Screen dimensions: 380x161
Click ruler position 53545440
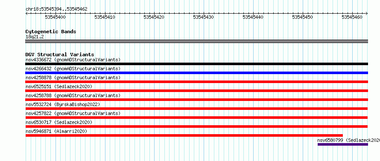[x=253, y=17]
